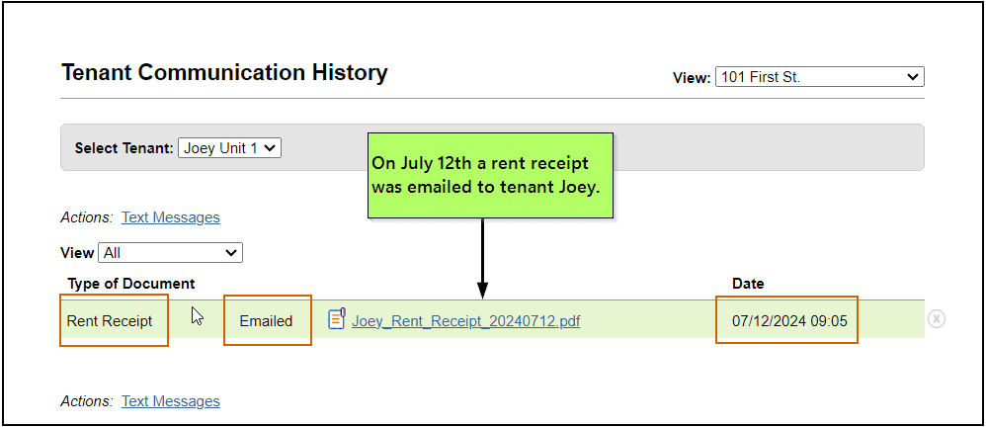Open the Joey_Rent_Receipt_20240712.pdf link
Viewport: 986px width, 428px height.
(465, 320)
